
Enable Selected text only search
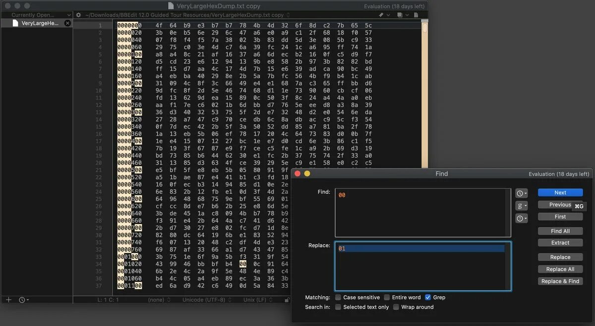(338, 307)
